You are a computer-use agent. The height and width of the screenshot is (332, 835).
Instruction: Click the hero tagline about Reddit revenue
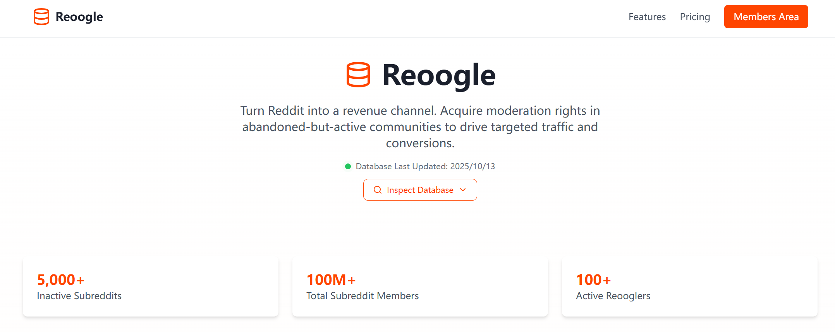(x=420, y=127)
